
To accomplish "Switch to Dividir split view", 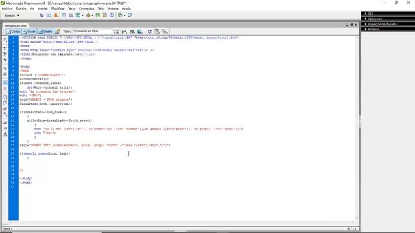I will pyautogui.click(x=29, y=32).
